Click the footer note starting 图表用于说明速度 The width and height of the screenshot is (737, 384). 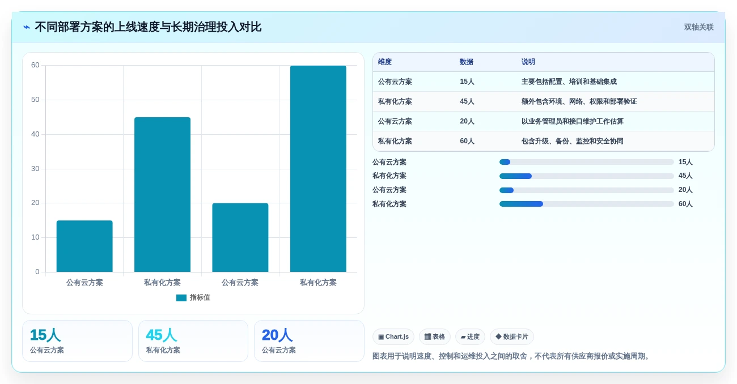pyautogui.click(x=512, y=356)
